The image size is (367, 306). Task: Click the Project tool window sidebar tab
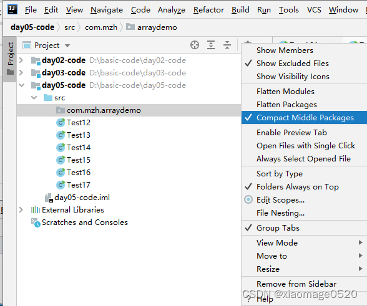pyautogui.click(x=10, y=59)
